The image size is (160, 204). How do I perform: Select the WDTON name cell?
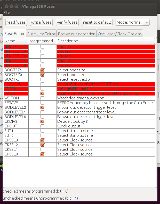16,98
